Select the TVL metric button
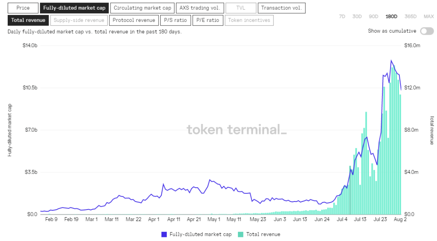437x241 pixels. click(x=241, y=8)
